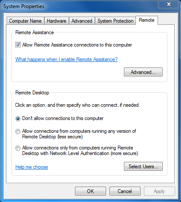Click the greyed-out Apply button
The width and height of the screenshot is (181, 202).
pos(159,191)
